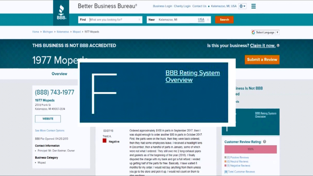The width and height of the screenshot is (313, 176).
Task: Click the Claim it now link
Action: 263,45
